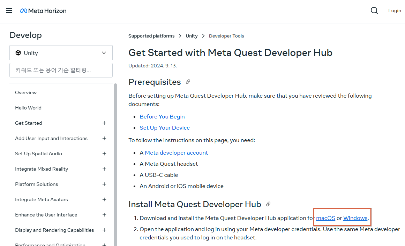This screenshot has height=246, width=405.
Task: Expand the Get Started sidebar section
Action: tap(104, 123)
